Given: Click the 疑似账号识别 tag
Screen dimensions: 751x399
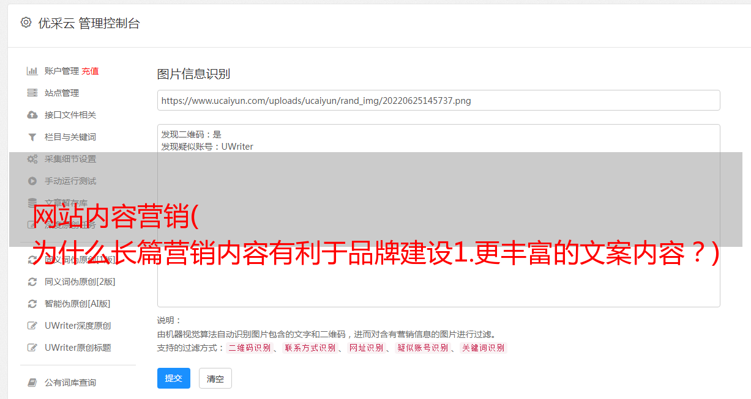Looking at the screenshot, I should click(422, 348).
